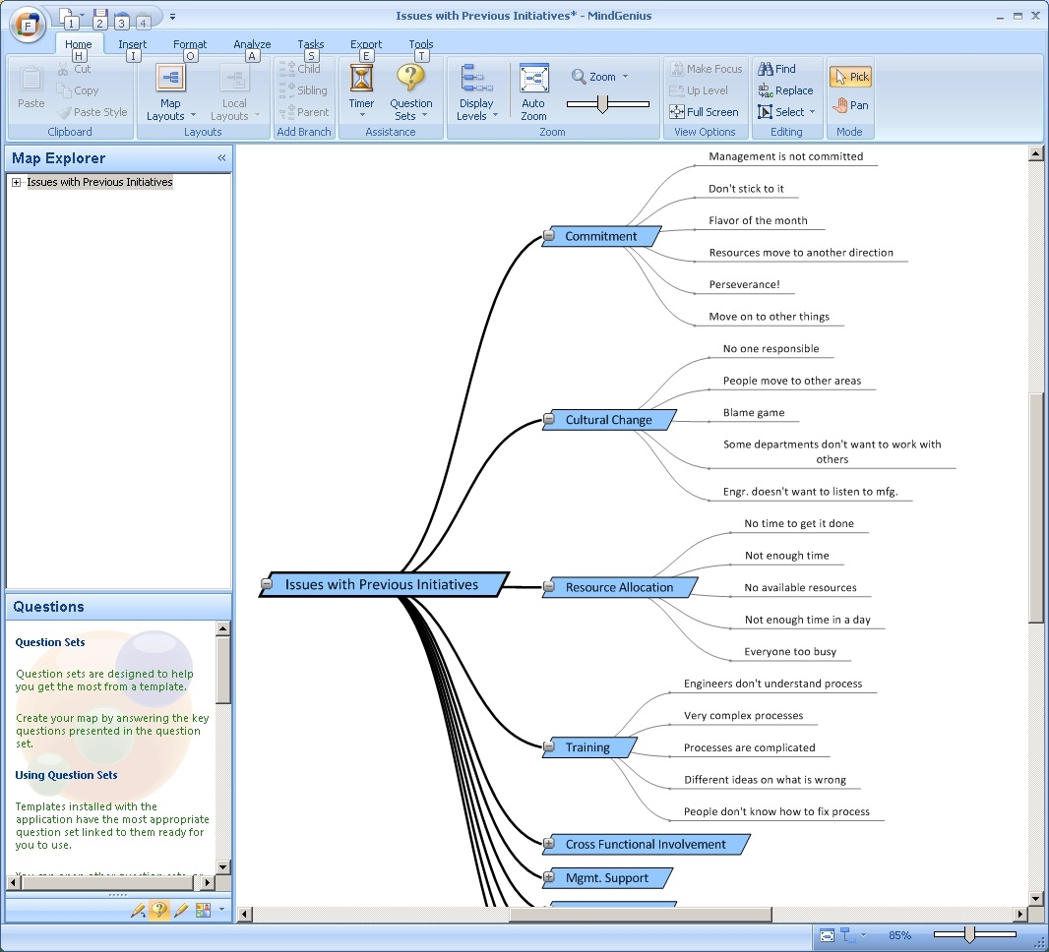Image resolution: width=1049 pixels, height=952 pixels.
Task: Switch to the Analyze ribbon tab
Action: click(x=252, y=44)
